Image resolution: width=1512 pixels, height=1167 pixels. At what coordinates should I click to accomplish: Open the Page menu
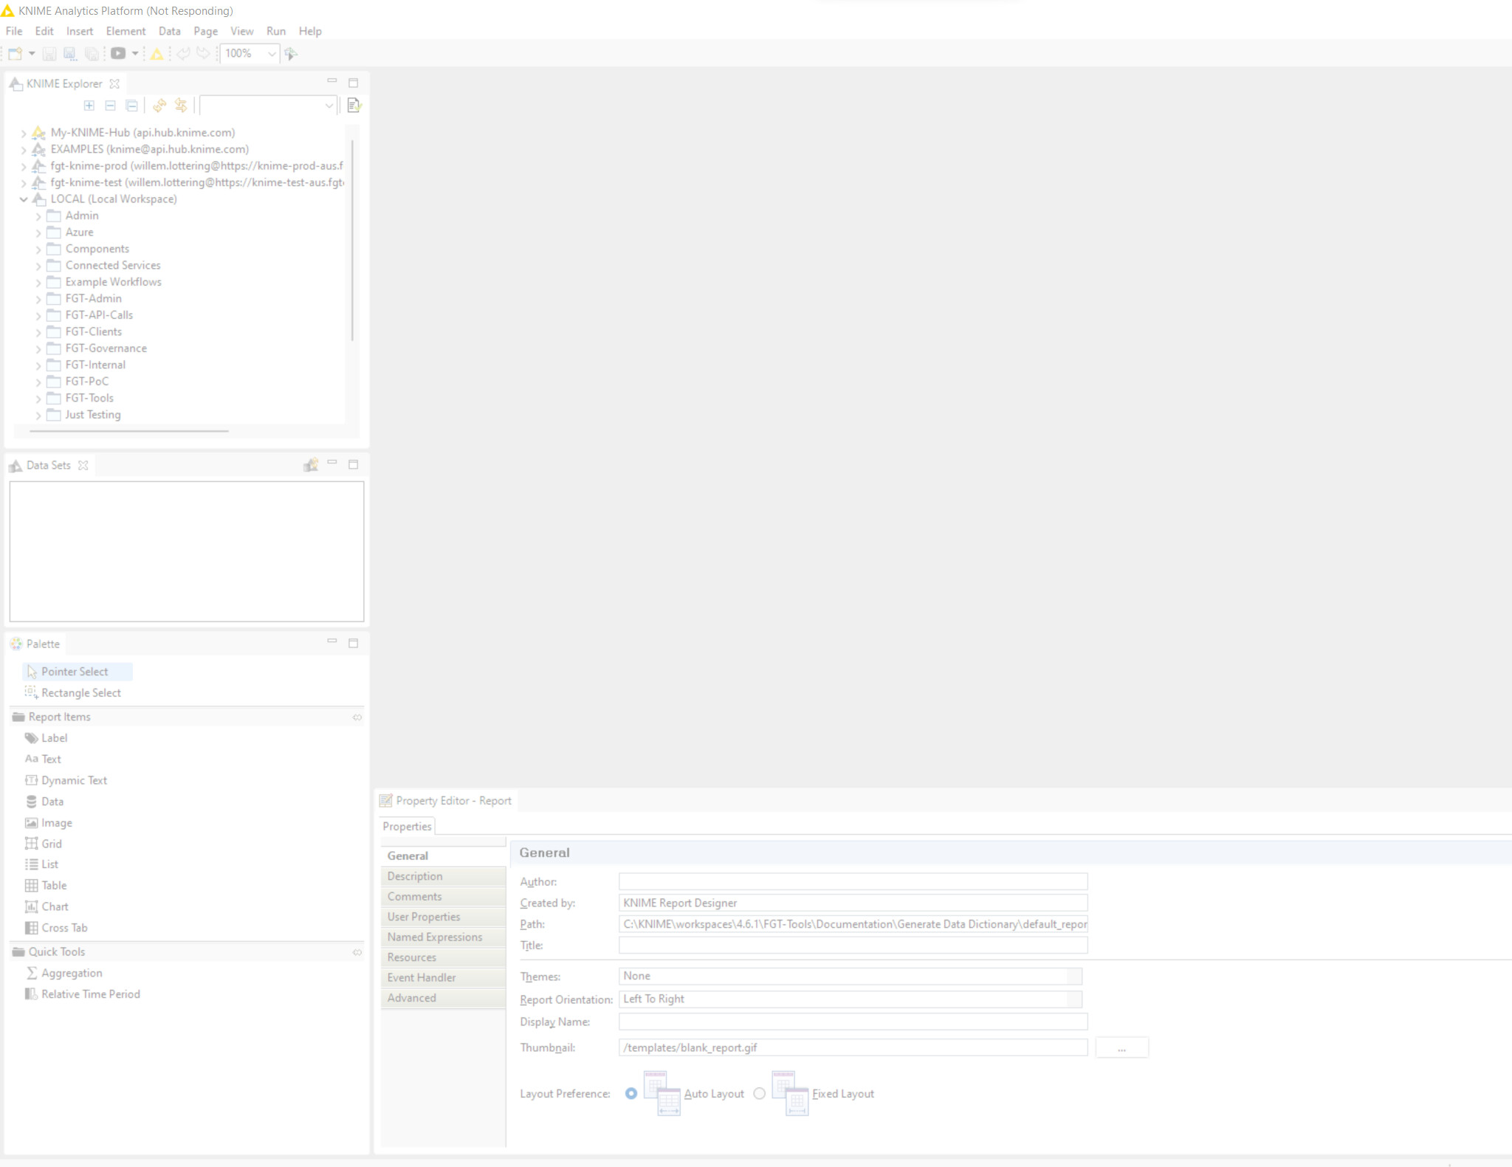coord(205,31)
